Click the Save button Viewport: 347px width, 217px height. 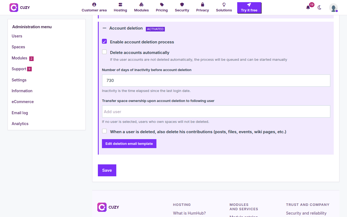pyautogui.click(x=107, y=170)
